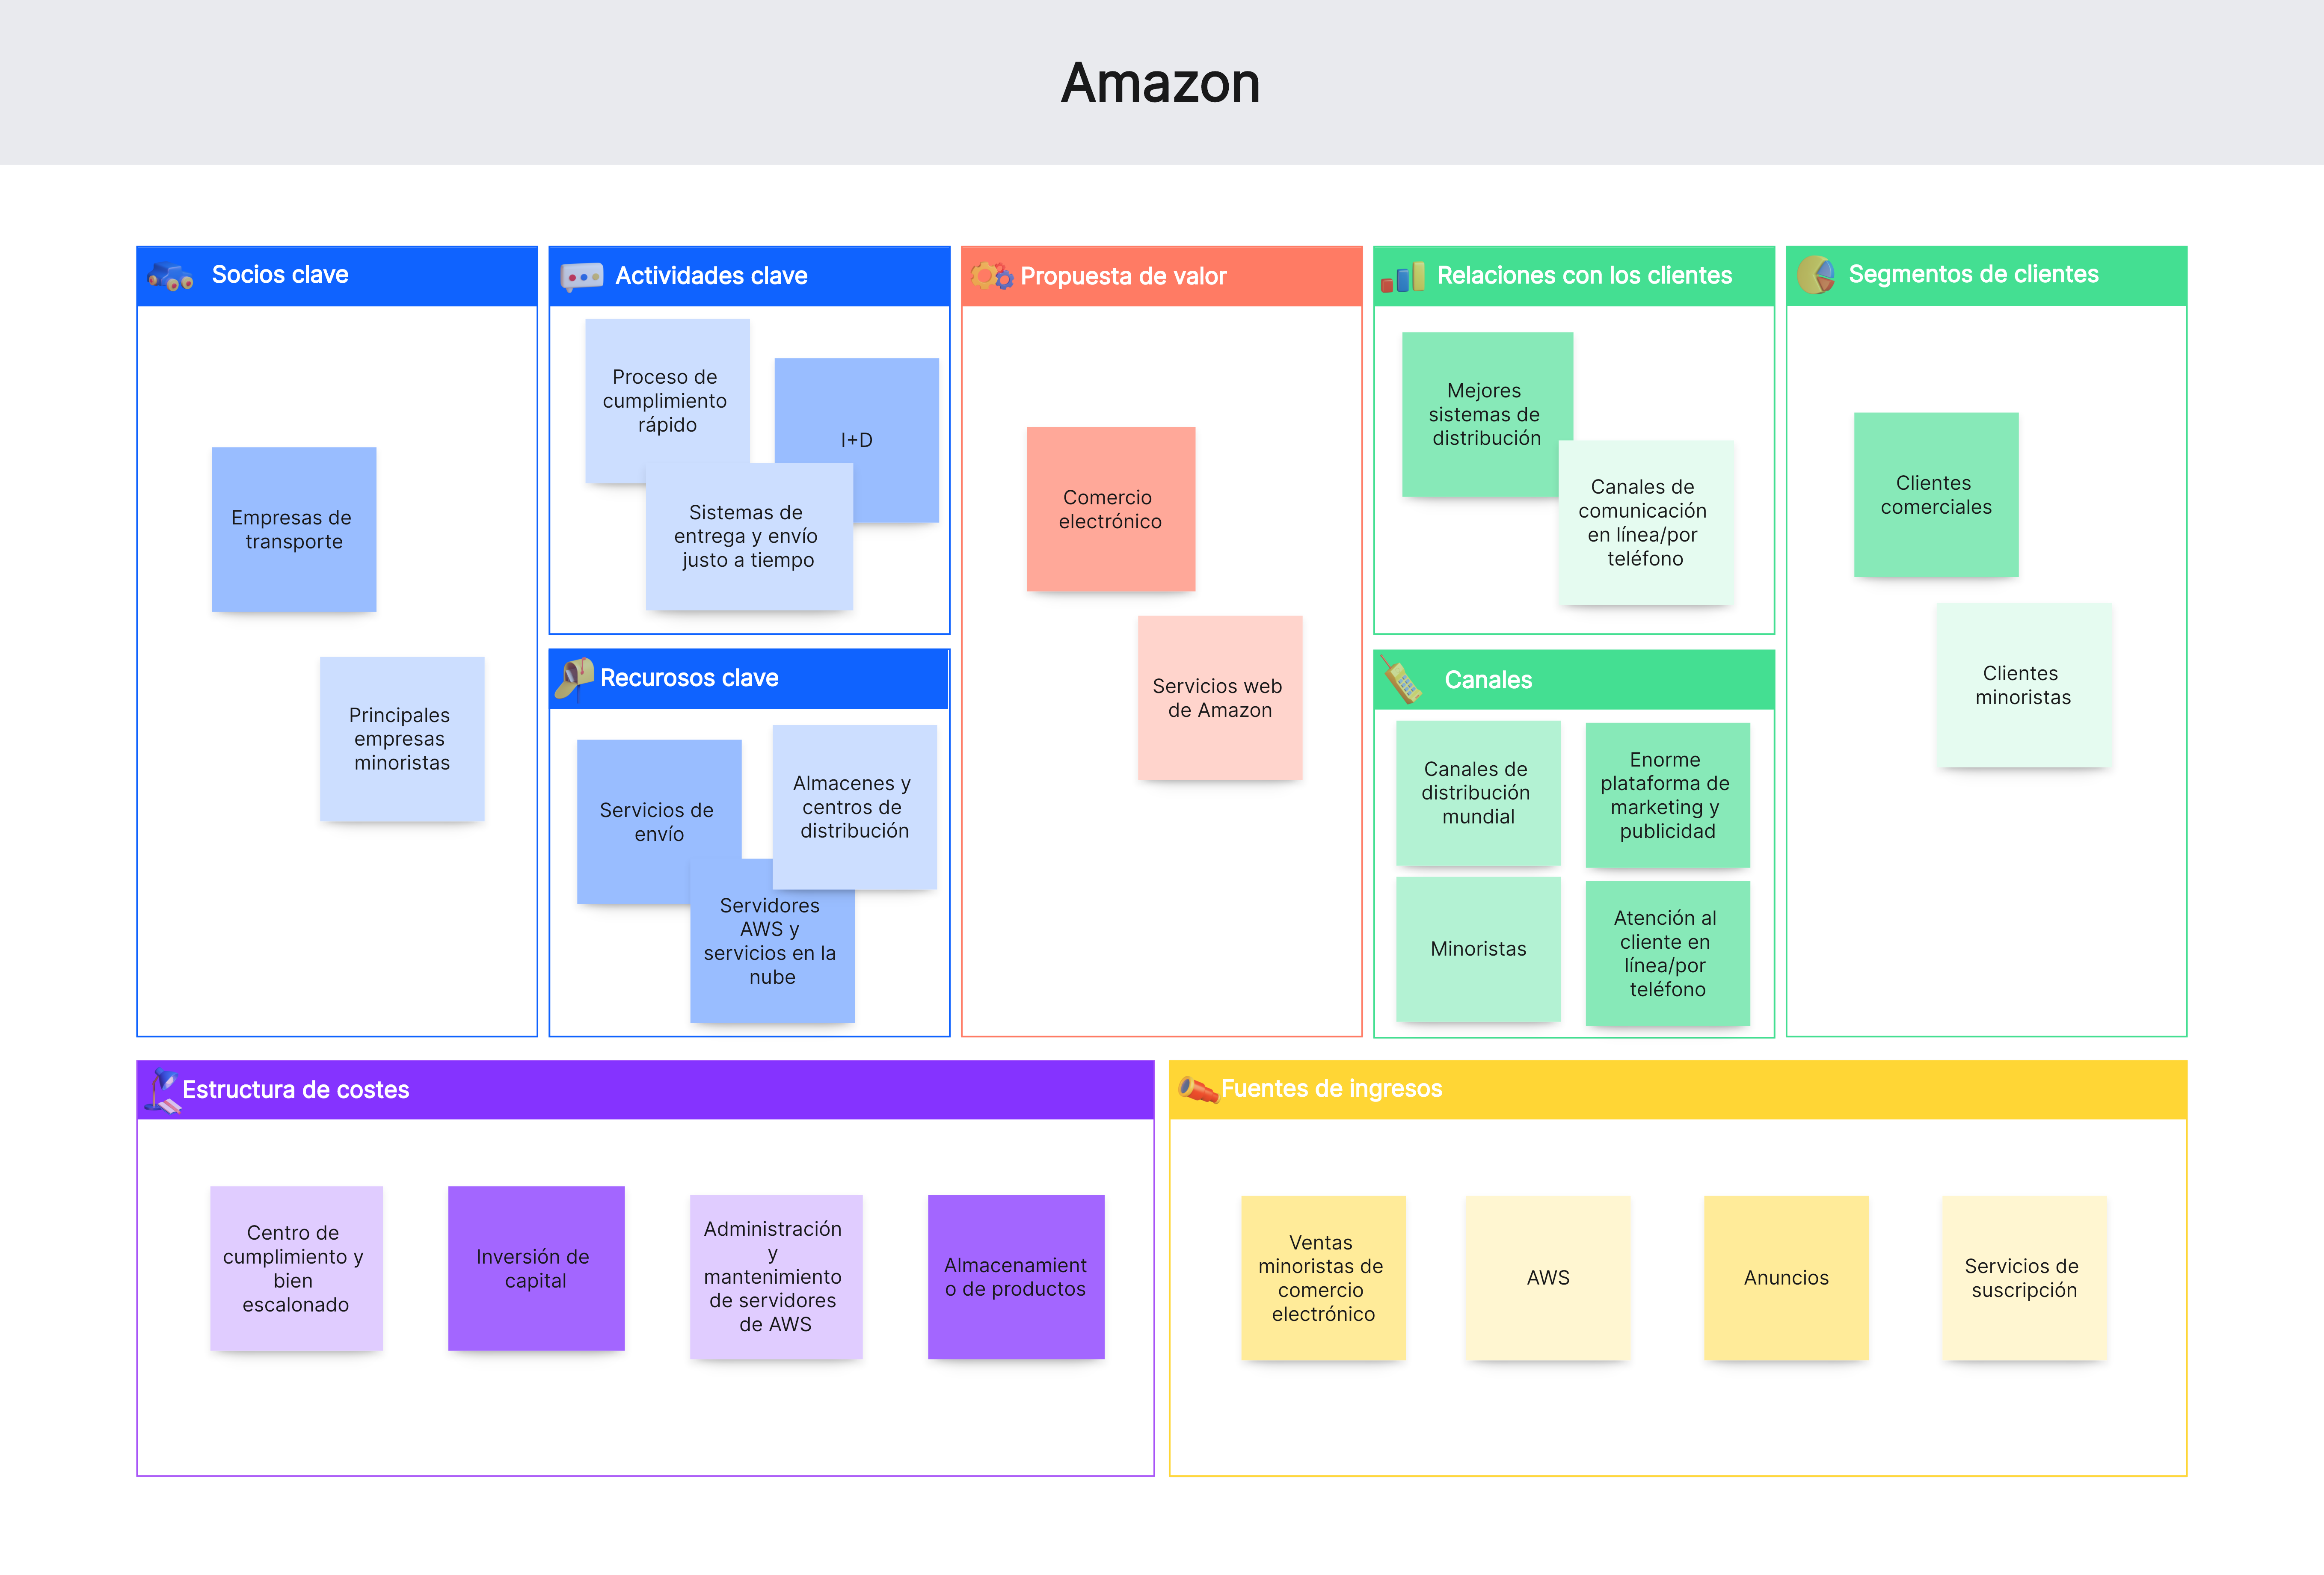Click the telescope icon beside Fuentes de ingresos
The image size is (2324, 1575).
[x=1198, y=1089]
